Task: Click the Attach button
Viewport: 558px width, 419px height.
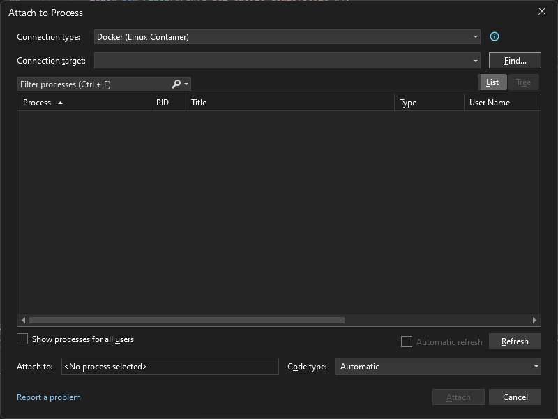Action: point(458,397)
